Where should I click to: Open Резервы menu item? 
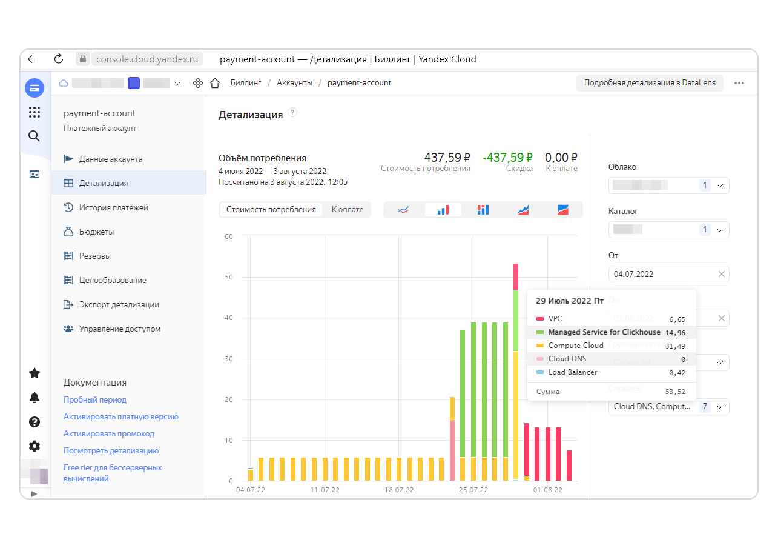point(128,256)
